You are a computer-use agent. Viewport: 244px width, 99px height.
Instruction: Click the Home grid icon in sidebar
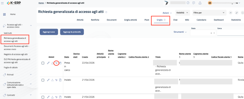pyautogui.click(x=4, y=14)
